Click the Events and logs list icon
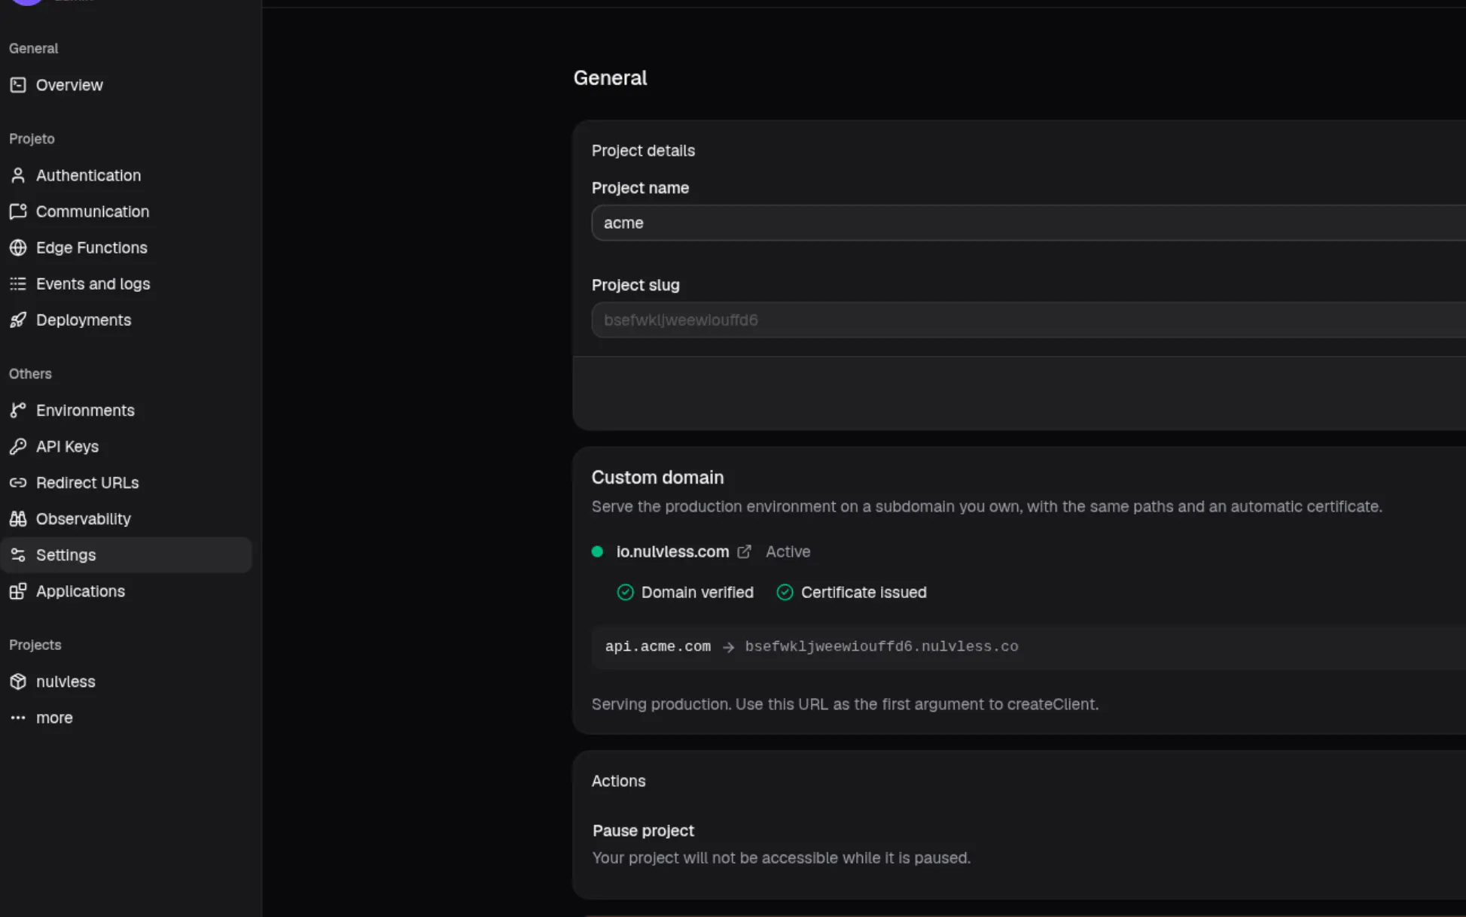1466x917 pixels. pyautogui.click(x=18, y=284)
